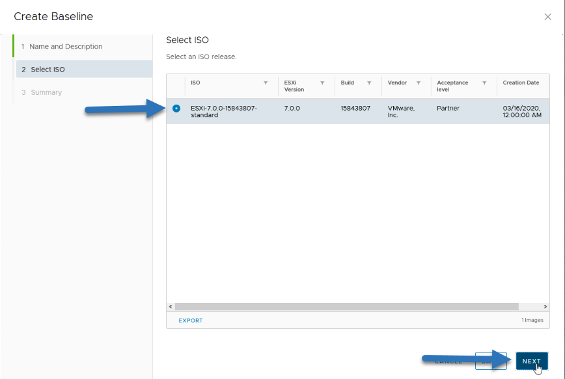Filter by Vendor column
The height and width of the screenshot is (379, 565).
pos(419,83)
